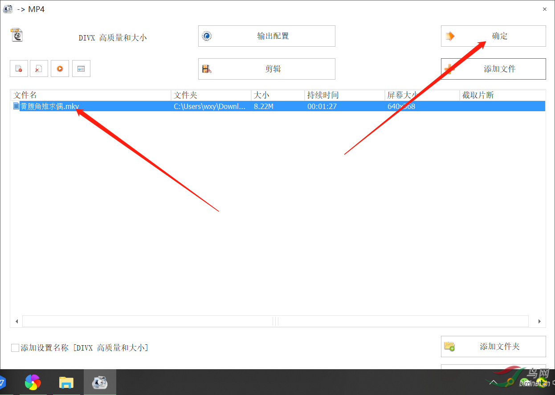Image resolution: width=555 pixels, height=395 pixels.
Task: Select the file 黄腹角雉求偶.mkv
Action: coord(49,106)
